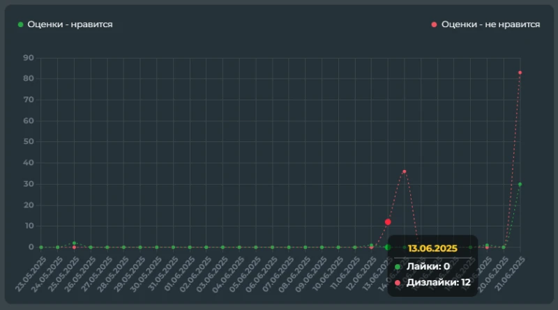Click the green data point for 09.06.2025
The height and width of the screenshot is (310, 558).
coord(322,247)
